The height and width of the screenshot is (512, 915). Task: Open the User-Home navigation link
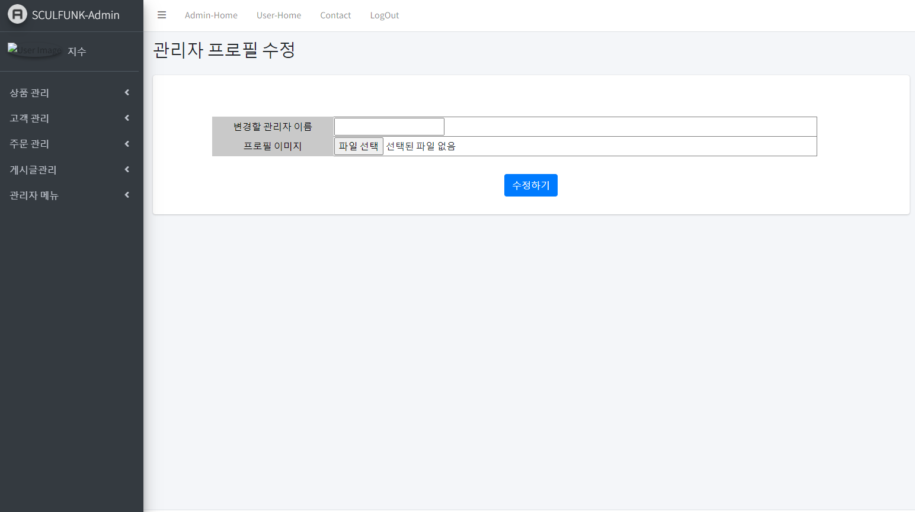point(279,15)
